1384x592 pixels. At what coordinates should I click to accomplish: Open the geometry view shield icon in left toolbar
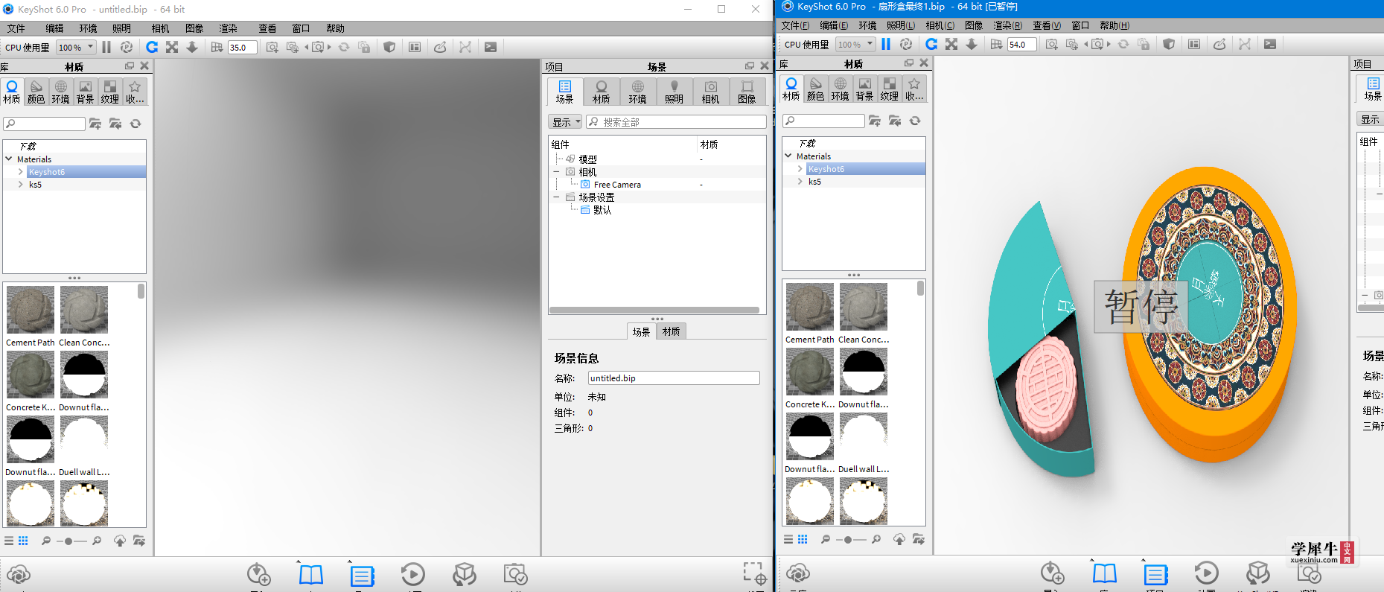[x=389, y=47]
